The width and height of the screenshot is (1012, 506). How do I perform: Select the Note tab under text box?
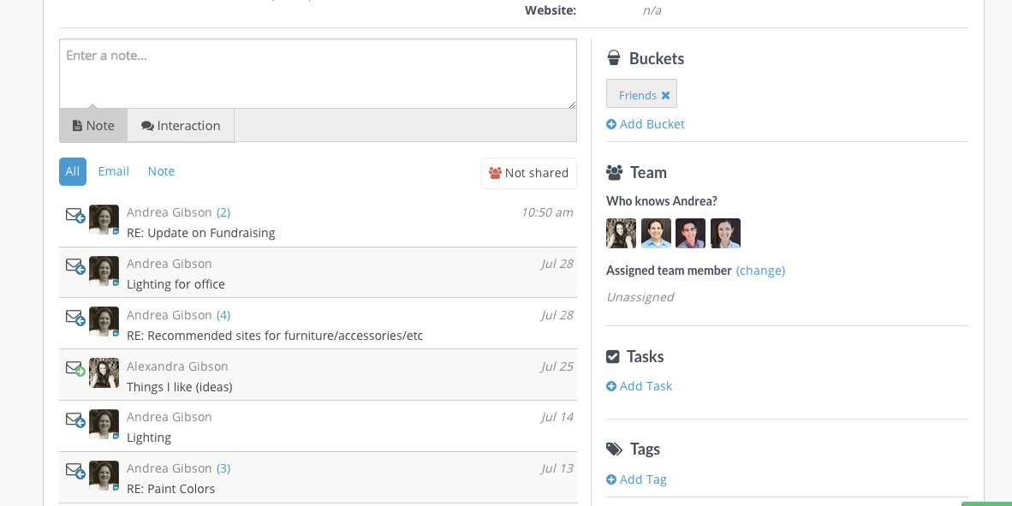pyautogui.click(x=93, y=126)
